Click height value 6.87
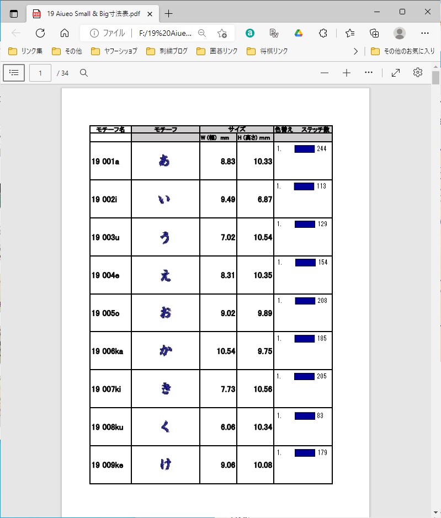Screen dimensions: 441x518 click(265, 200)
